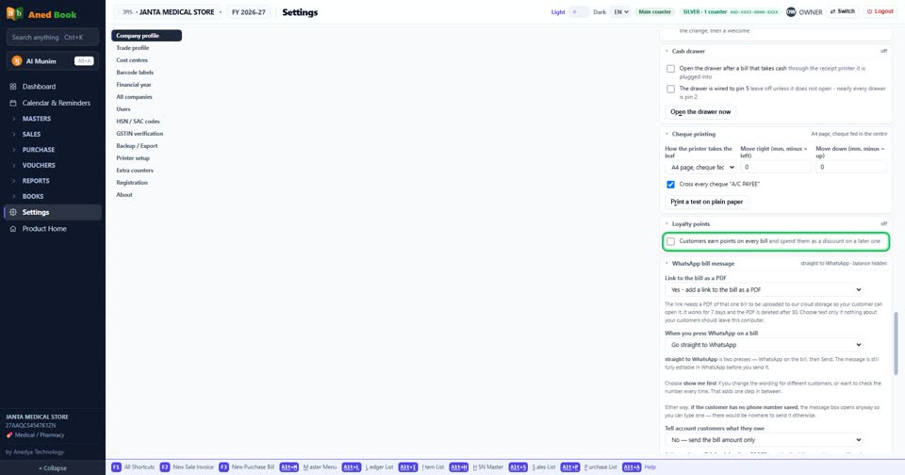Toggle the Light/Dark theme switch

tap(579, 11)
